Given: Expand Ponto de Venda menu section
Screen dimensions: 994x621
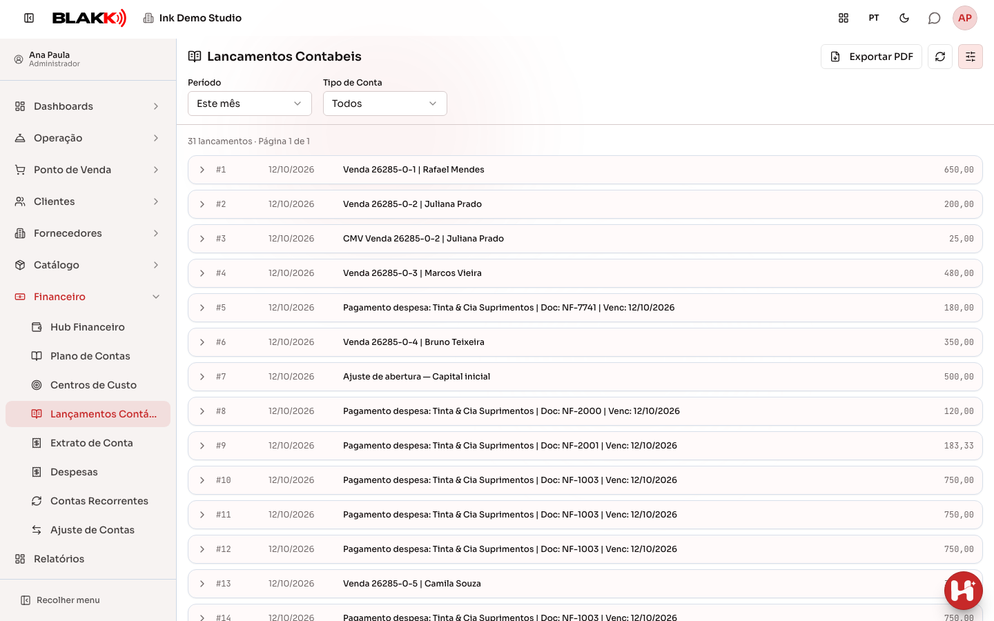Looking at the screenshot, I should 88,170.
